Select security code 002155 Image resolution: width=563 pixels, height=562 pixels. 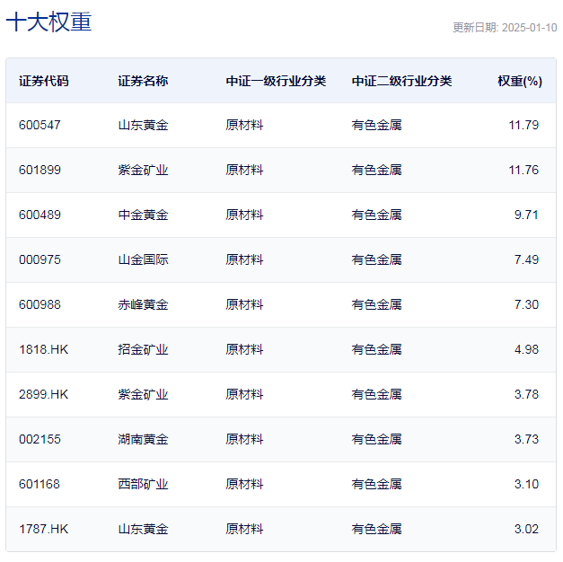click(x=40, y=439)
